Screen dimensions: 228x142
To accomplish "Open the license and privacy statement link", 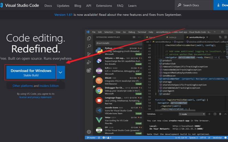I will 35,97.
